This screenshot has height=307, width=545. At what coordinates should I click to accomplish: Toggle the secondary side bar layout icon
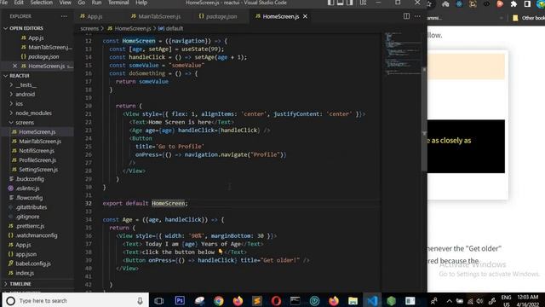pyautogui.click(x=350, y=3)
